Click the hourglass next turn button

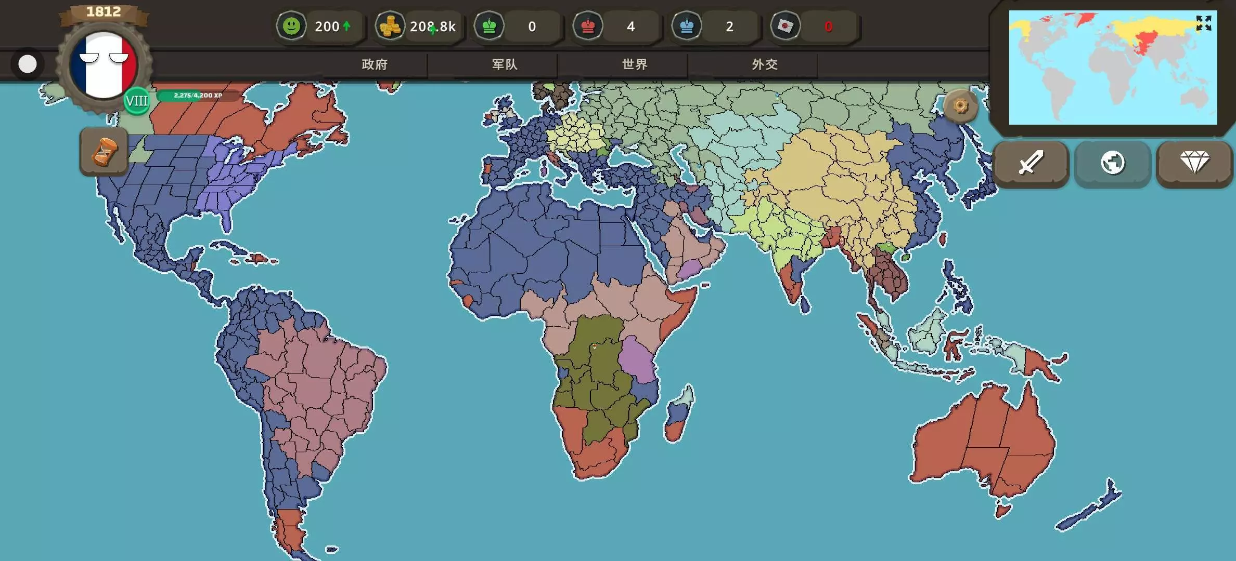click(x=104, y=152)
